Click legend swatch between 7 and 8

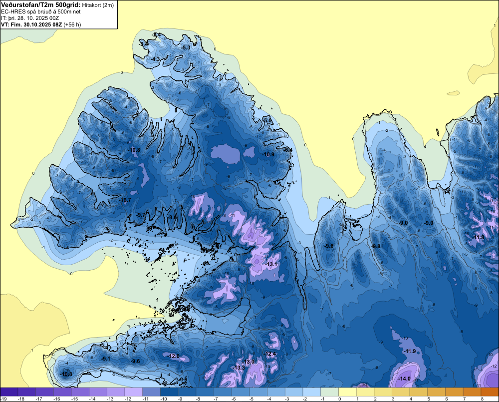coord(472,392)
